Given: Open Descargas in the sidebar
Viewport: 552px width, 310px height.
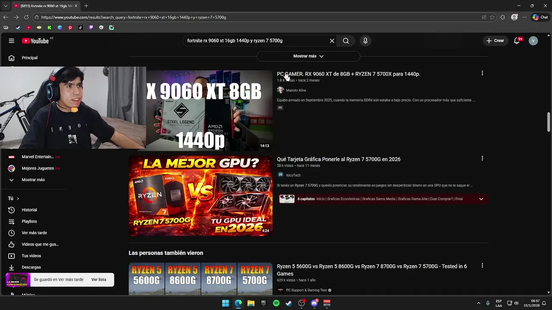Looking at the screenshot, I should (x=31, y=267).
